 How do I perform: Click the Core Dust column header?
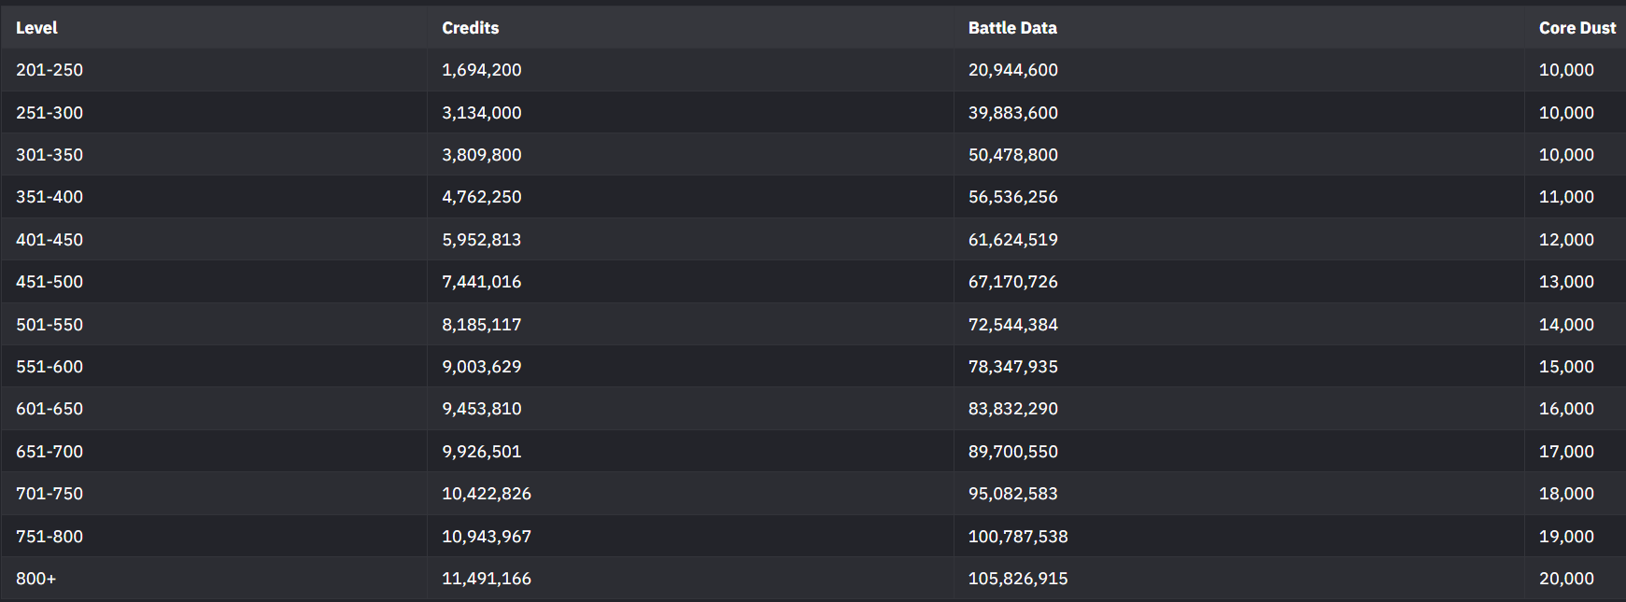(1577, 28)
